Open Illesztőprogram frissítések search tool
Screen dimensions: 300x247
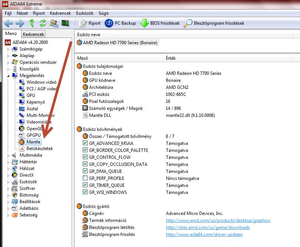214,23
